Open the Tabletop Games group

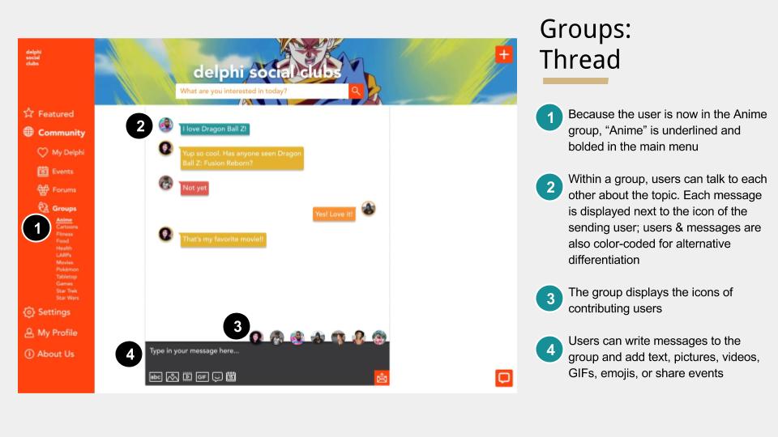[x=66, y=280]
